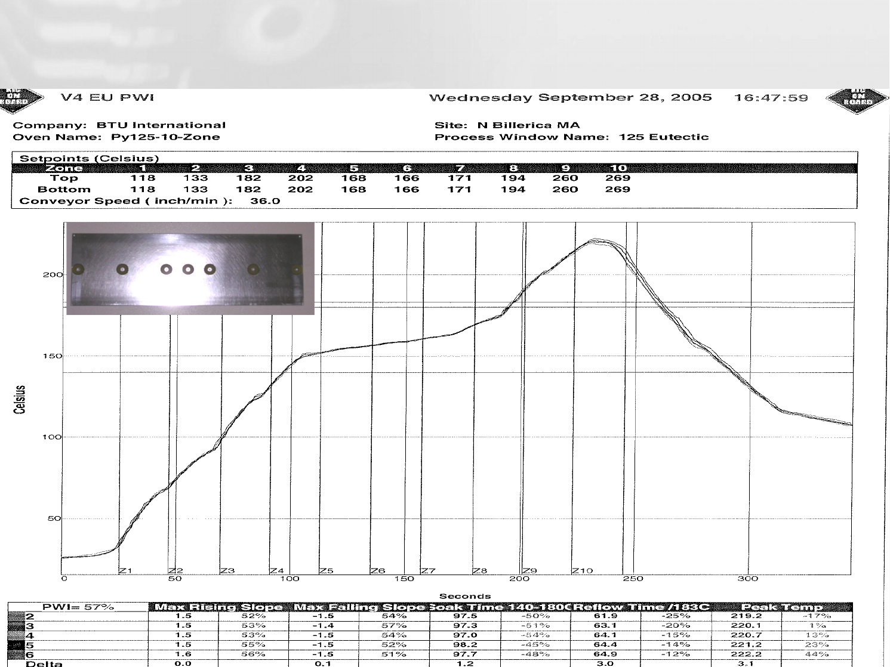The height and width of the screenshot is (667, 890).
Task: Click Delta reflow time value 3.0
Action: pyautogui.click(x=605, y=663)
